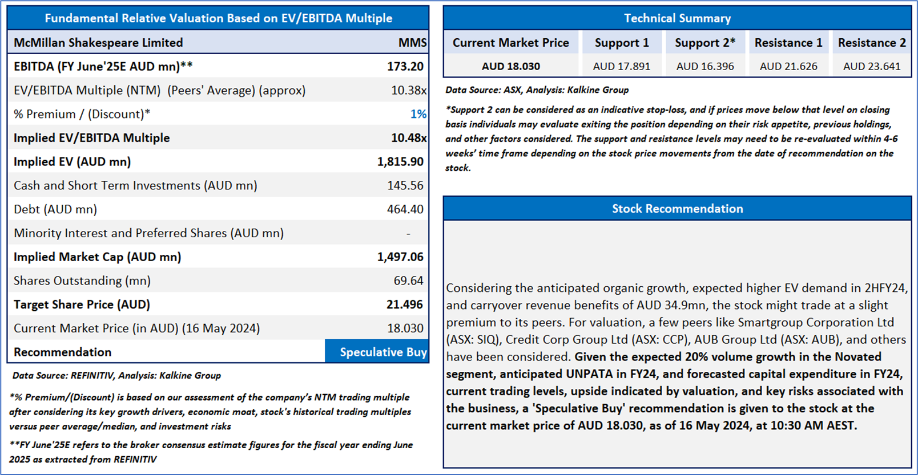Click the 'Implied EV (AUD mn)' label
The height and width of the screenshot is (475, 918).
point(73,161)
